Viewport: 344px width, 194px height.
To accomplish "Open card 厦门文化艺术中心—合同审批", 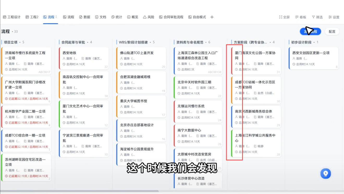I will 84,114.
